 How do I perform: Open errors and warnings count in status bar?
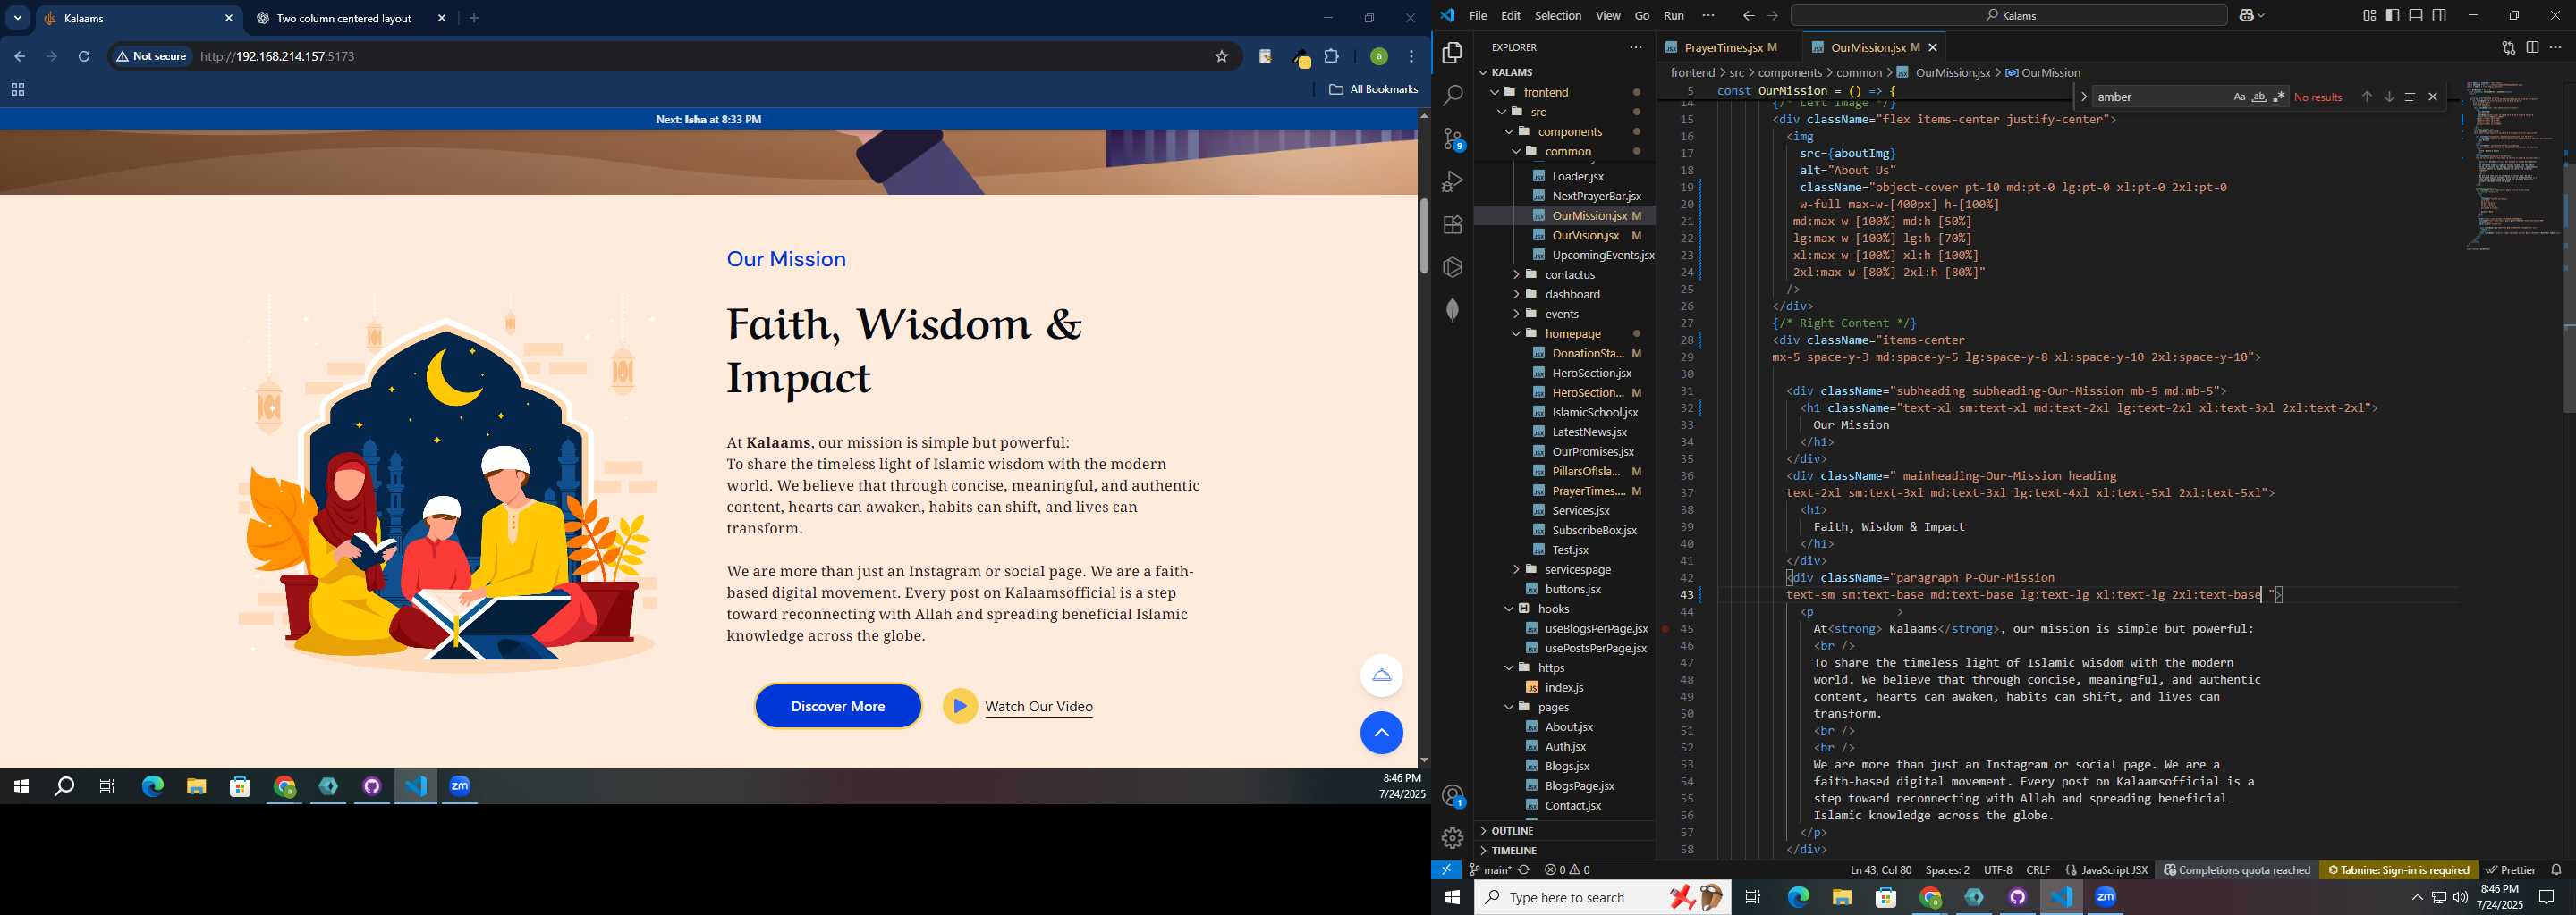tap(1567, 870)
